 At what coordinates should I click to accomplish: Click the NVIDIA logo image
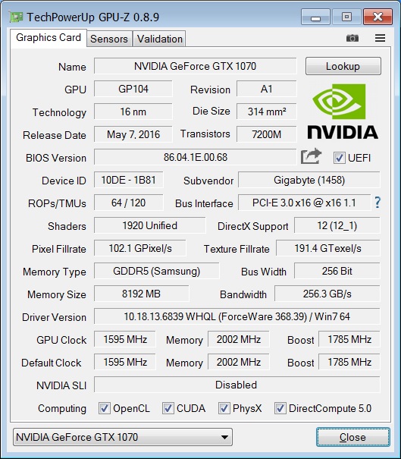pyautogui.click(x=343, y=112)
